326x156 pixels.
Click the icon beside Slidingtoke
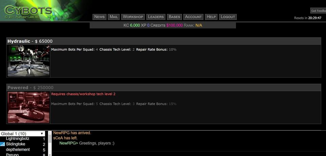click(x=2, y=144)
